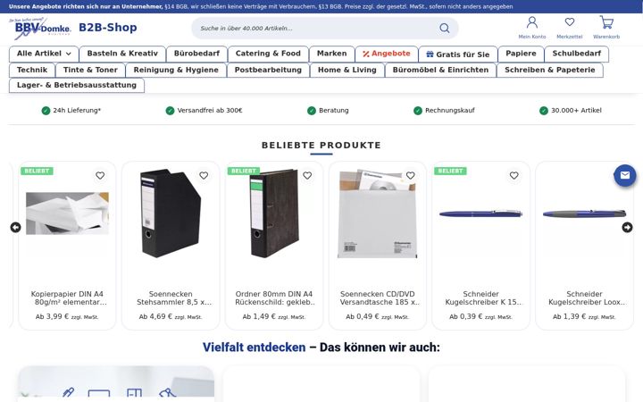Click the Rechnungskauf benefit text
643x402 pixels.
pos(450,111)
